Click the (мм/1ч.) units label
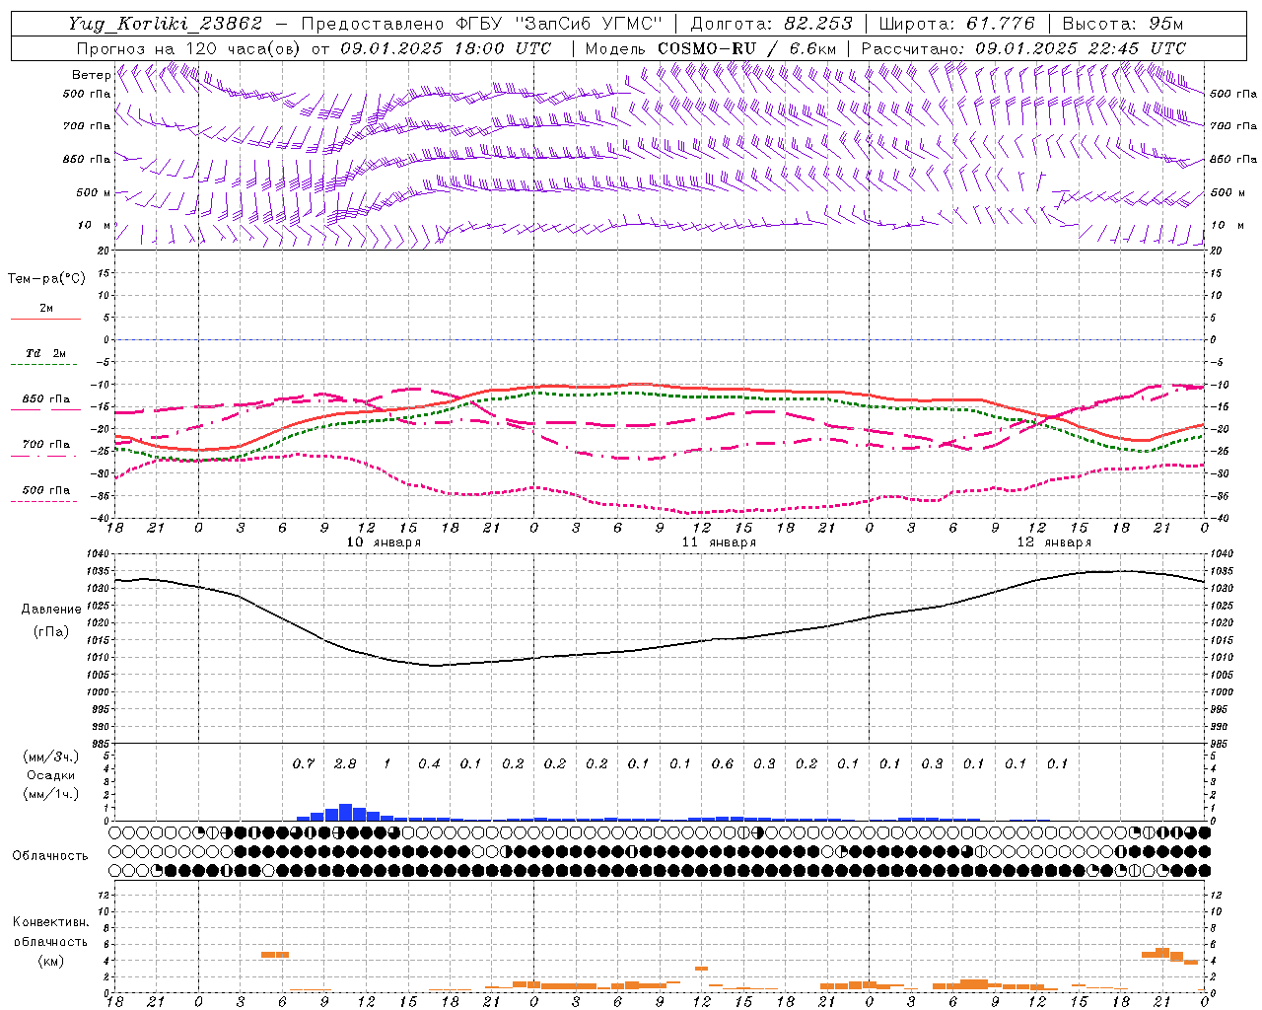Image resolution: width=1262 pixels, height=1010 pixels. 50,794
